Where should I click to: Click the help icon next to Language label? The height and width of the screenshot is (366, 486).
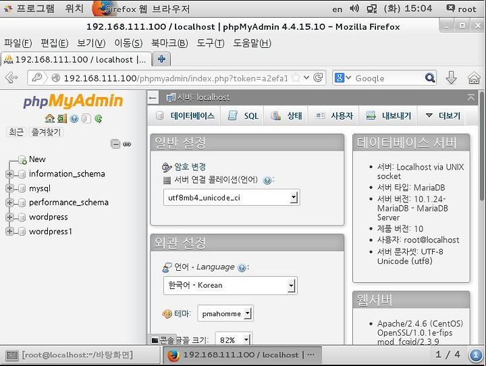(242, 267)
